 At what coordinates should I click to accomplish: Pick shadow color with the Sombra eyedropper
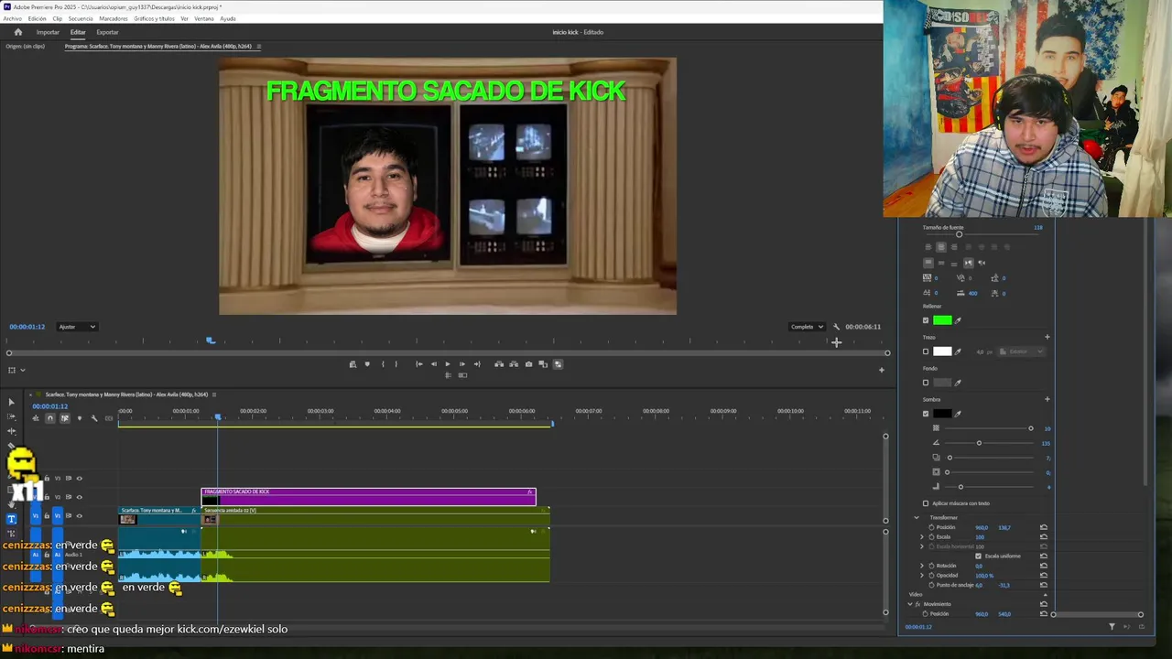pyautogui.click(x=958, y=414)
